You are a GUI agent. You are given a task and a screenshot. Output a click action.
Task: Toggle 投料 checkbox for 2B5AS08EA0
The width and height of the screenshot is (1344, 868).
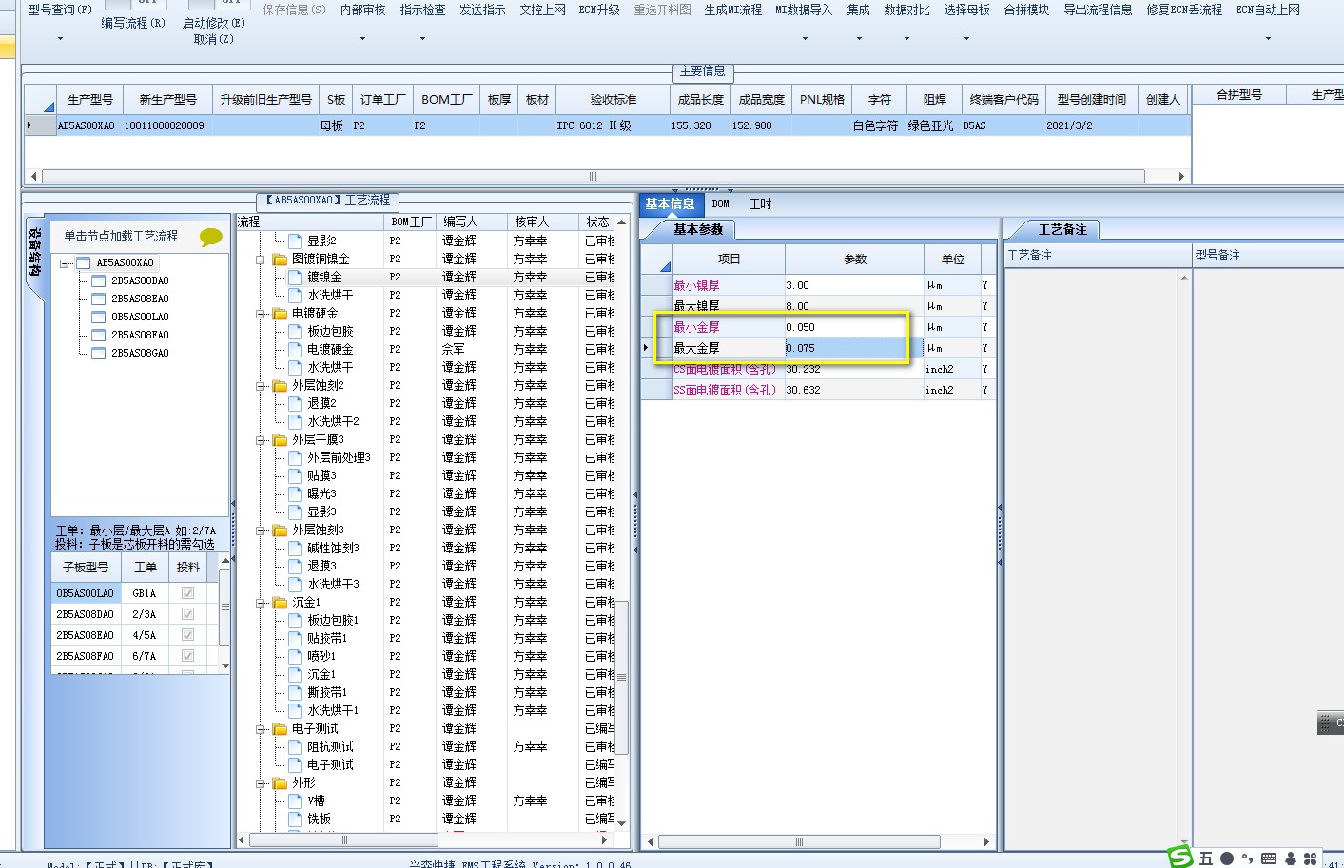coord(187,635)
